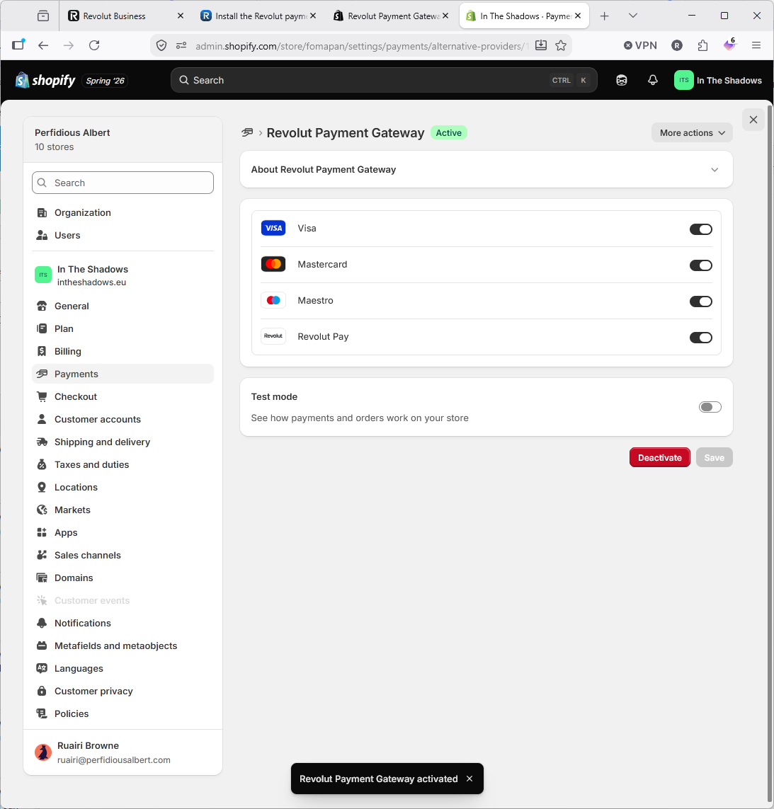
Task: Click the Mastercard logo
Action: (x=273, y=264)
